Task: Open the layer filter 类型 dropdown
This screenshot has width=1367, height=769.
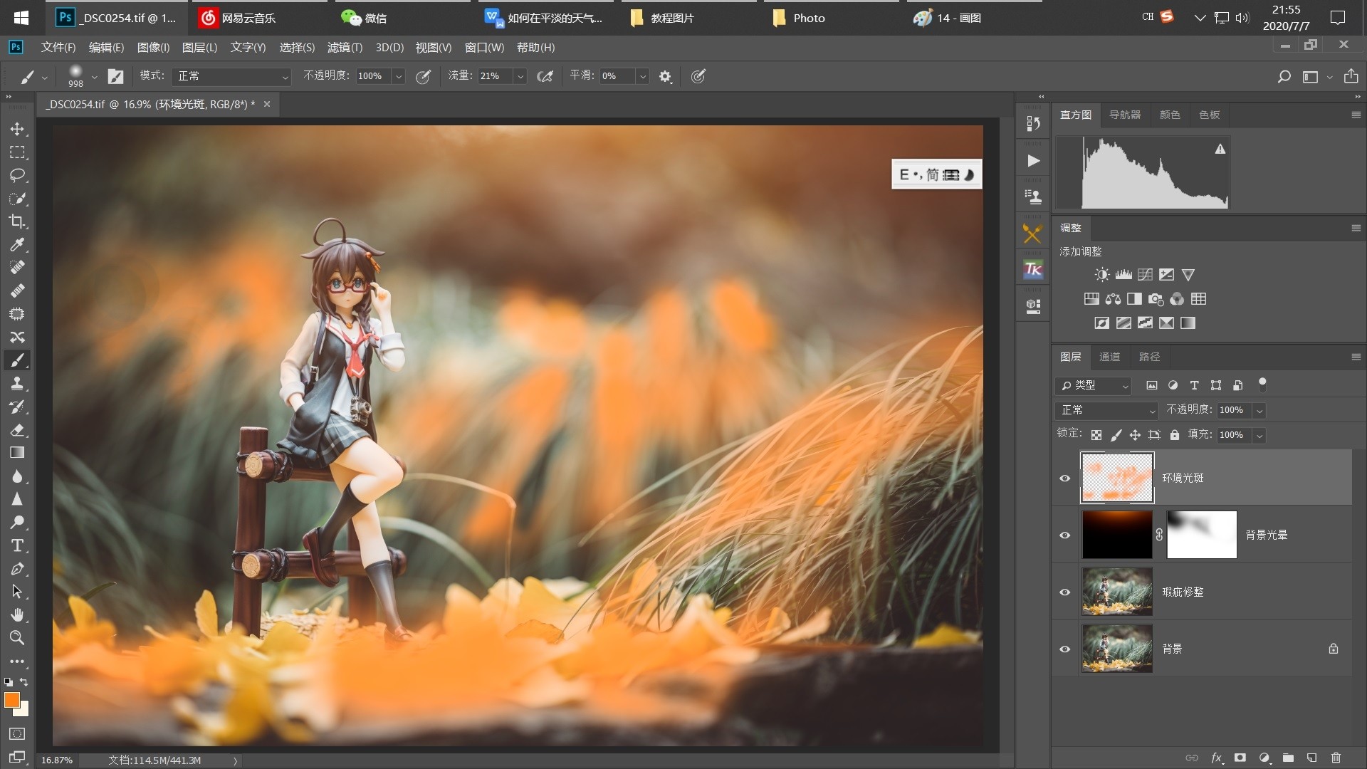Action: coord(1093,385)
